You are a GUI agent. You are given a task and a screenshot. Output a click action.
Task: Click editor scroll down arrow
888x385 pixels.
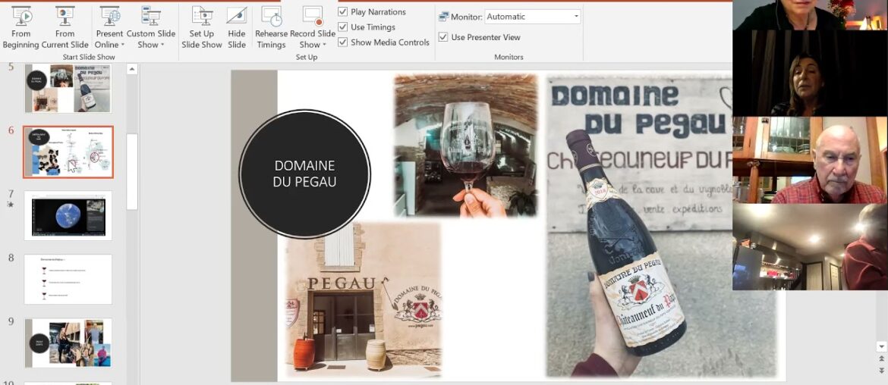point(881,346)
